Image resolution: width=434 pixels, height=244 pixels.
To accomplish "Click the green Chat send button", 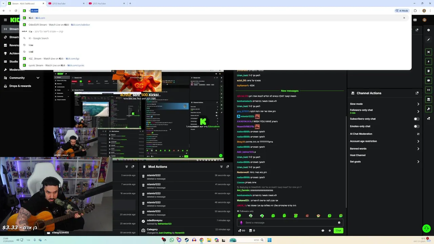I will pos(338,230).
